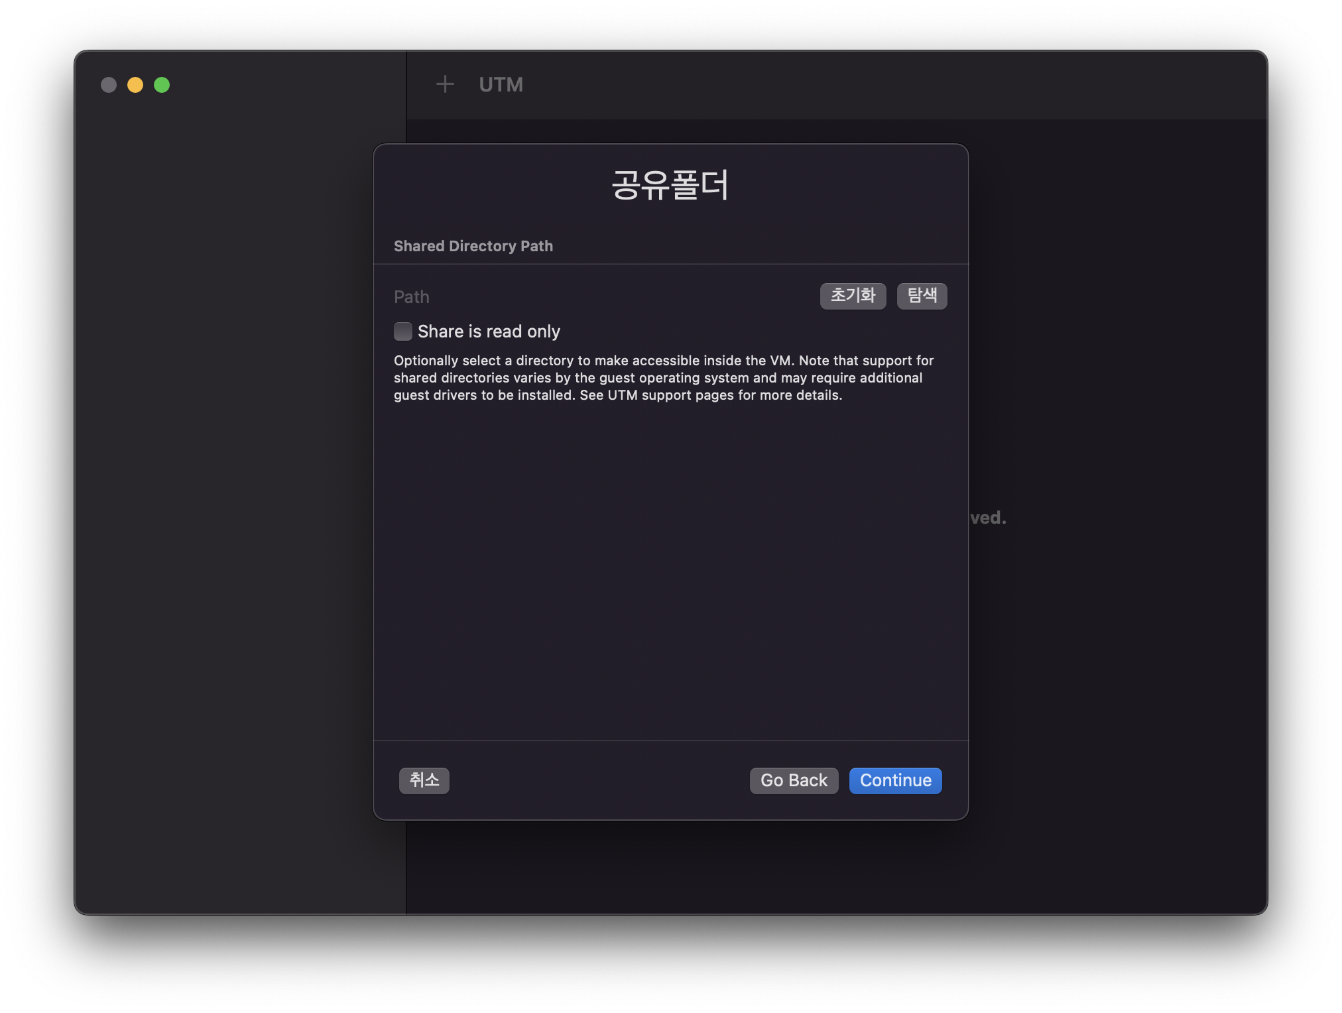Click the empty area below the description

(x=670, y=570)
